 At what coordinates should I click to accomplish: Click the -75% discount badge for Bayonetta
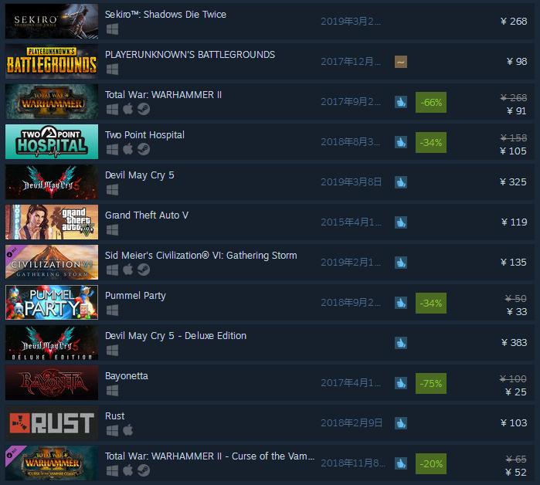click(431, 384)
